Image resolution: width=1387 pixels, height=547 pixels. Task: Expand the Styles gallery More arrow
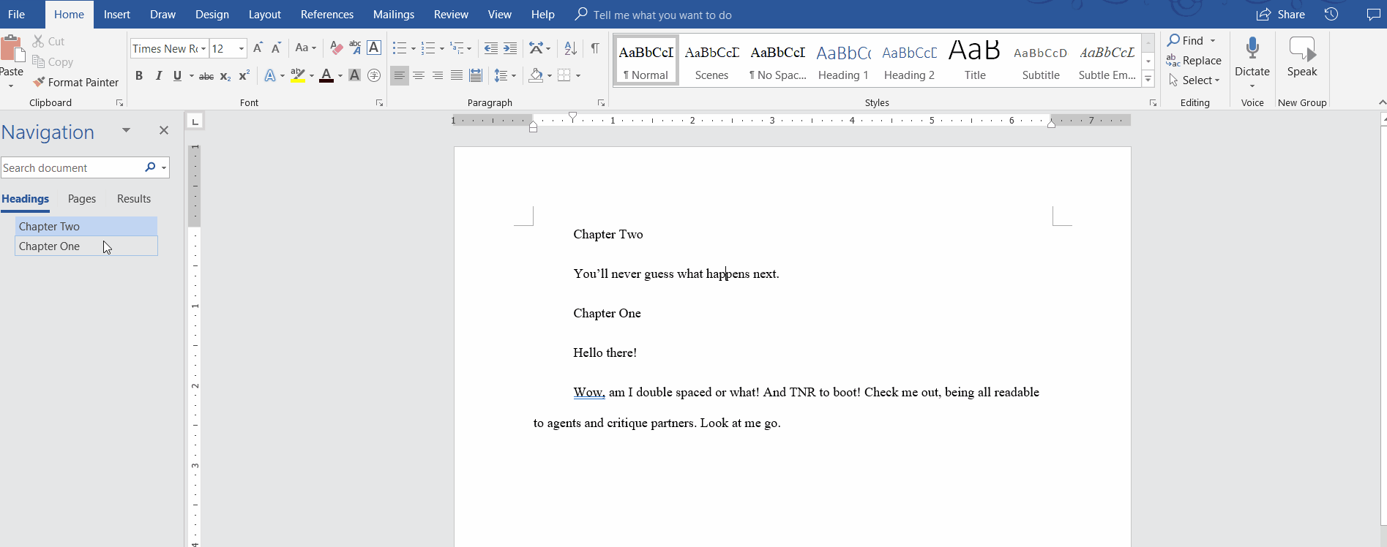click(1148, 79)
